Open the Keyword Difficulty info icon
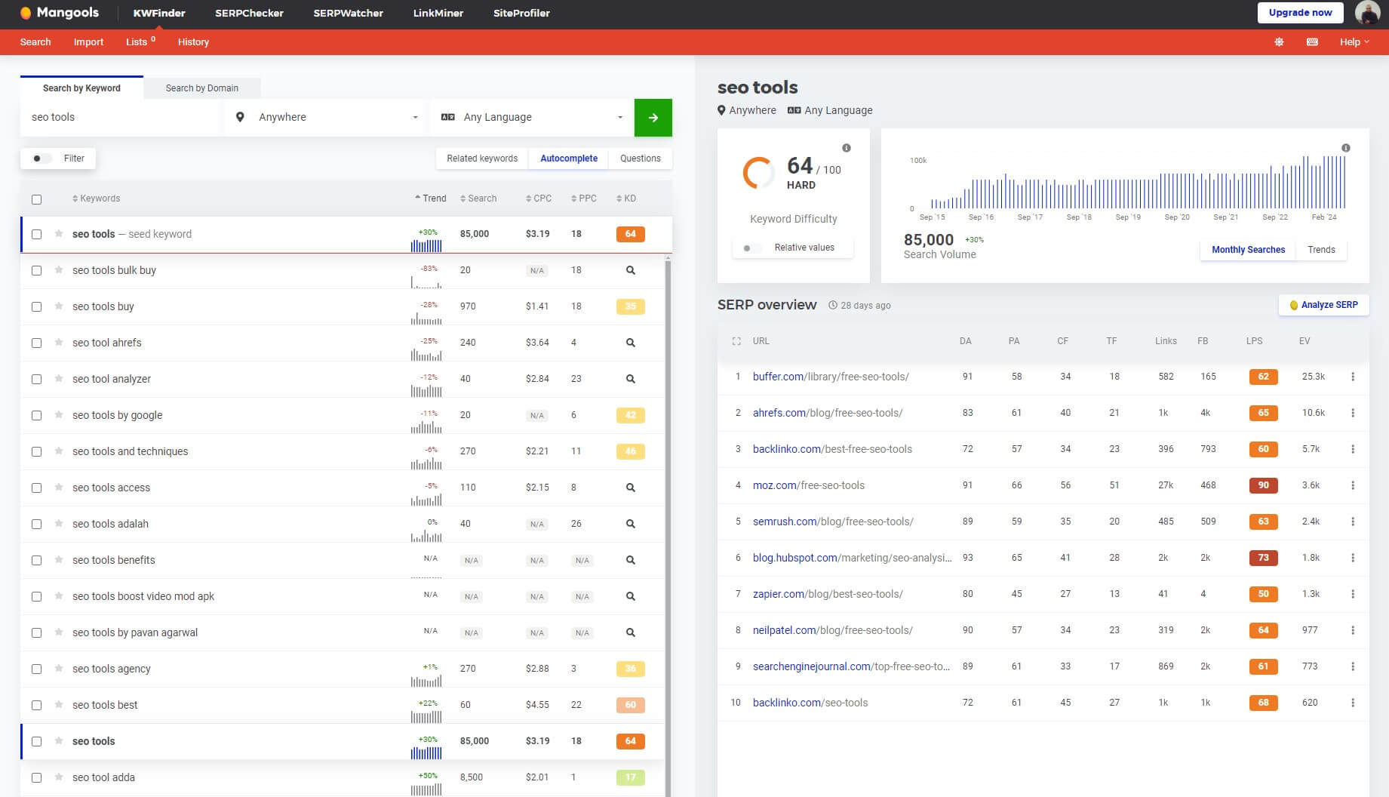 [847, 148]
